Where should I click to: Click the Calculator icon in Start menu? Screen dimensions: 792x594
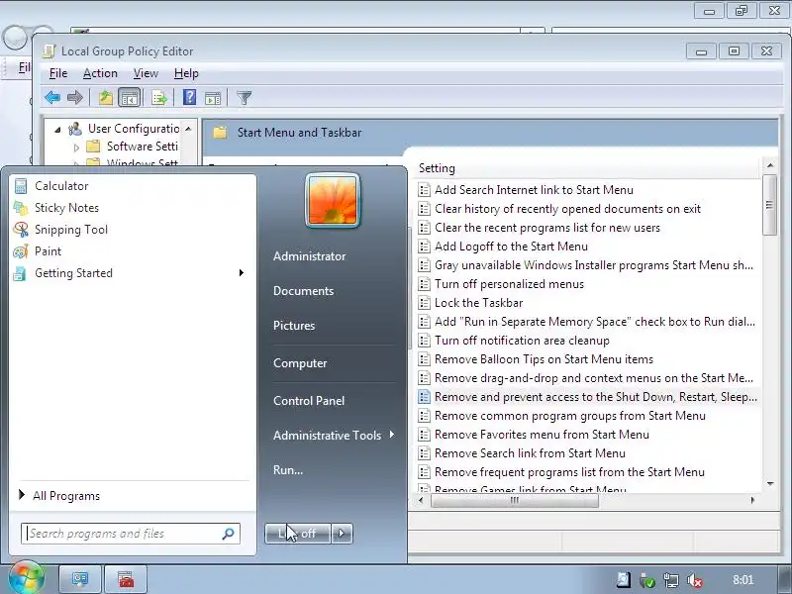point(21,186)
